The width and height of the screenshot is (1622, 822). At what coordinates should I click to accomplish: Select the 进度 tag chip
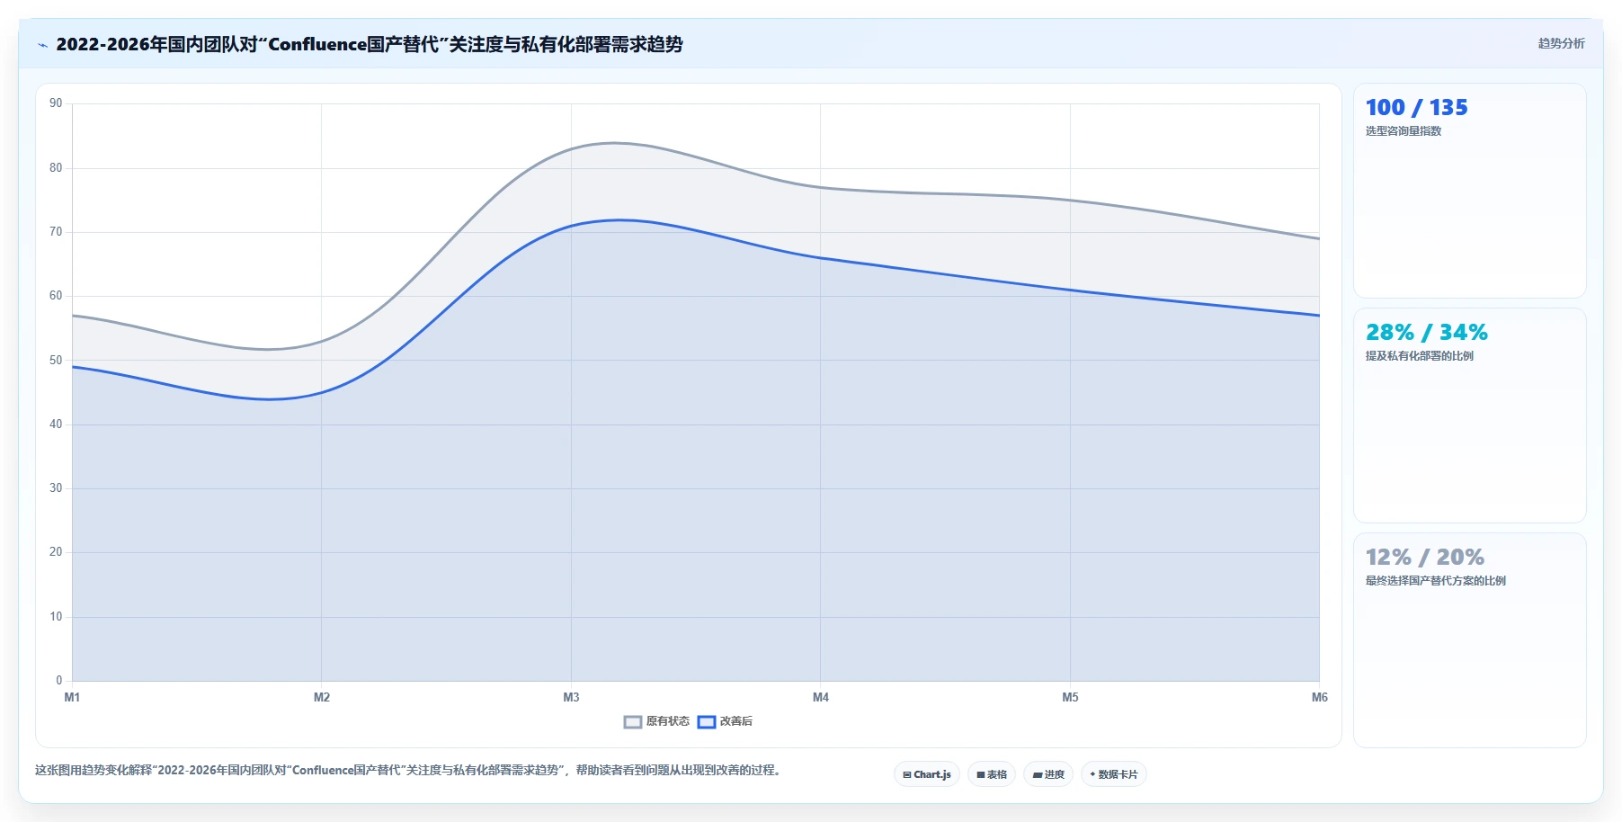point(1048,774)
